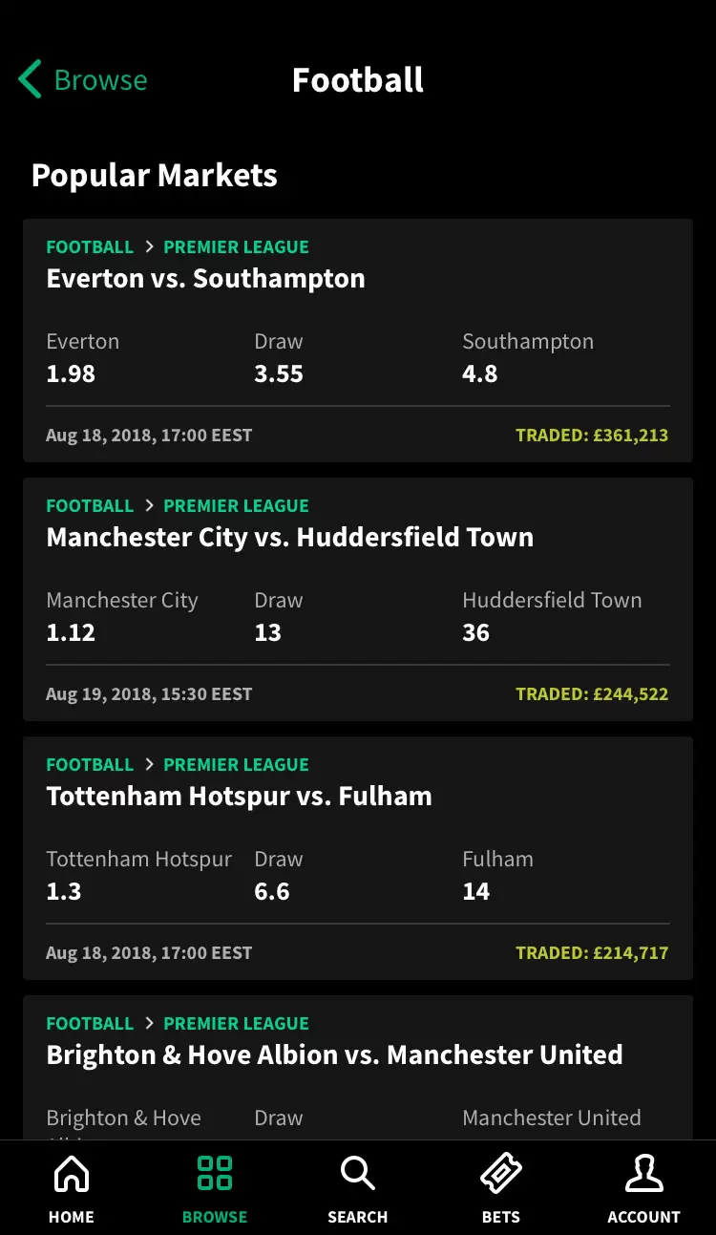
Task: Go back using the Browse chevron
Action: tap(30, 79)
